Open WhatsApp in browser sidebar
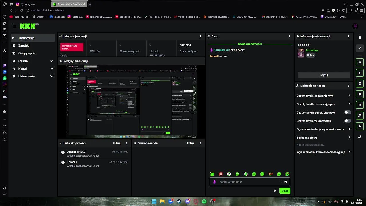The width and height of the screenshot is (366, 206). click(x=5, y=78)
